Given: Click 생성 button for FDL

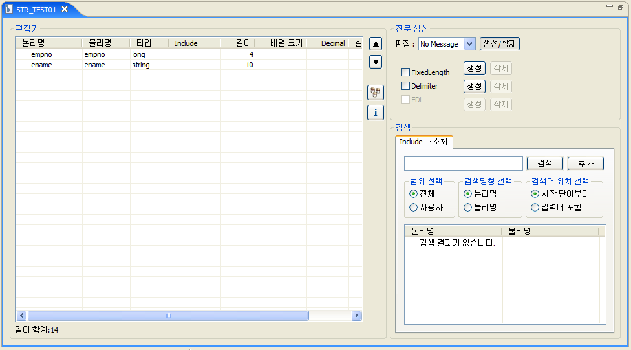Looking at the screenshot, I should coord(475,104).
